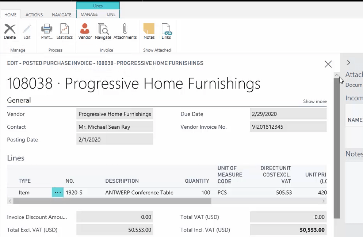Click the UNIT OF MEASURE CODE column header
Viewport: 363px width, 237px height.
click(230, 175)
